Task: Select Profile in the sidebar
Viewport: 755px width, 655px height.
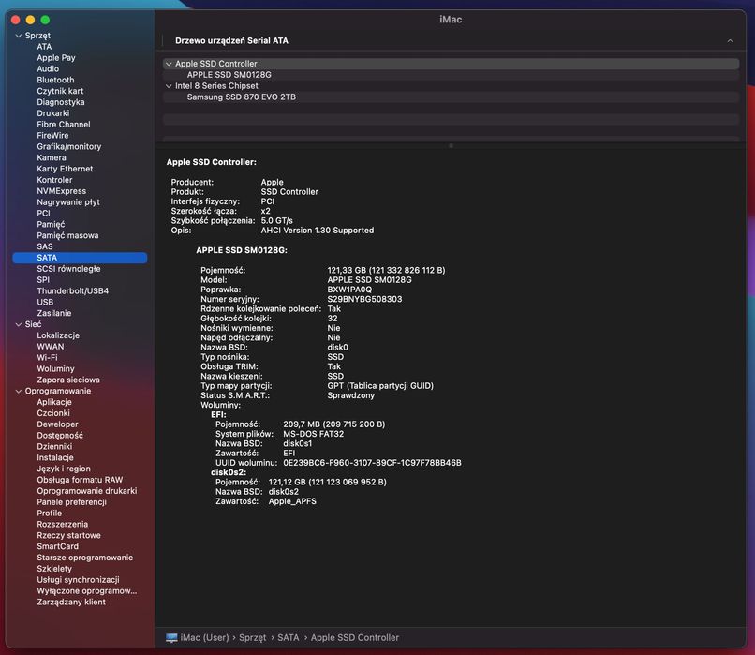Action: click(50, 513)
